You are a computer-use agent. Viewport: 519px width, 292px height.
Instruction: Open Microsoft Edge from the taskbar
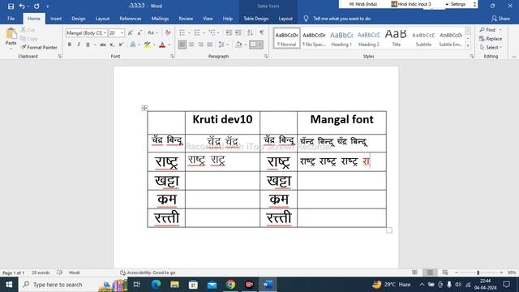click(x=156, y=285)
